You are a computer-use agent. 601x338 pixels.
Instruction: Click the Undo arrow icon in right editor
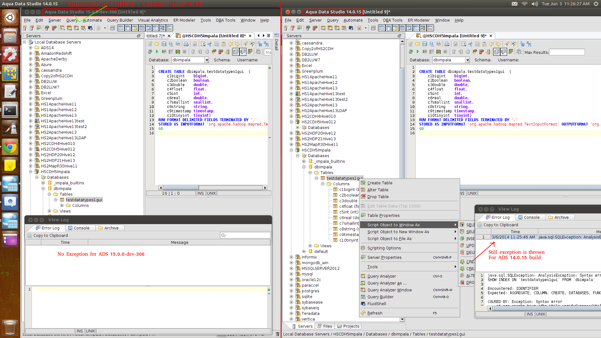coord(491,44)
